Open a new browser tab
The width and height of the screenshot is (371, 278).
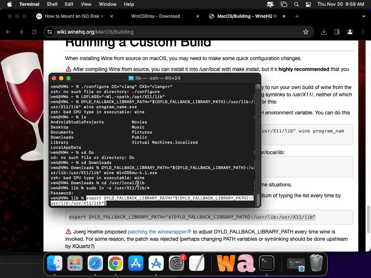(297, 16)
